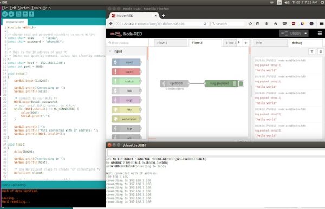Viewport: 325px width, 209px height.
Task: Click the Arduino Upload arrow icon
Action: tap(11, 14)
